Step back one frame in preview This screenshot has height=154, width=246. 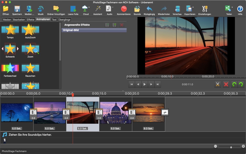(138, 84)
